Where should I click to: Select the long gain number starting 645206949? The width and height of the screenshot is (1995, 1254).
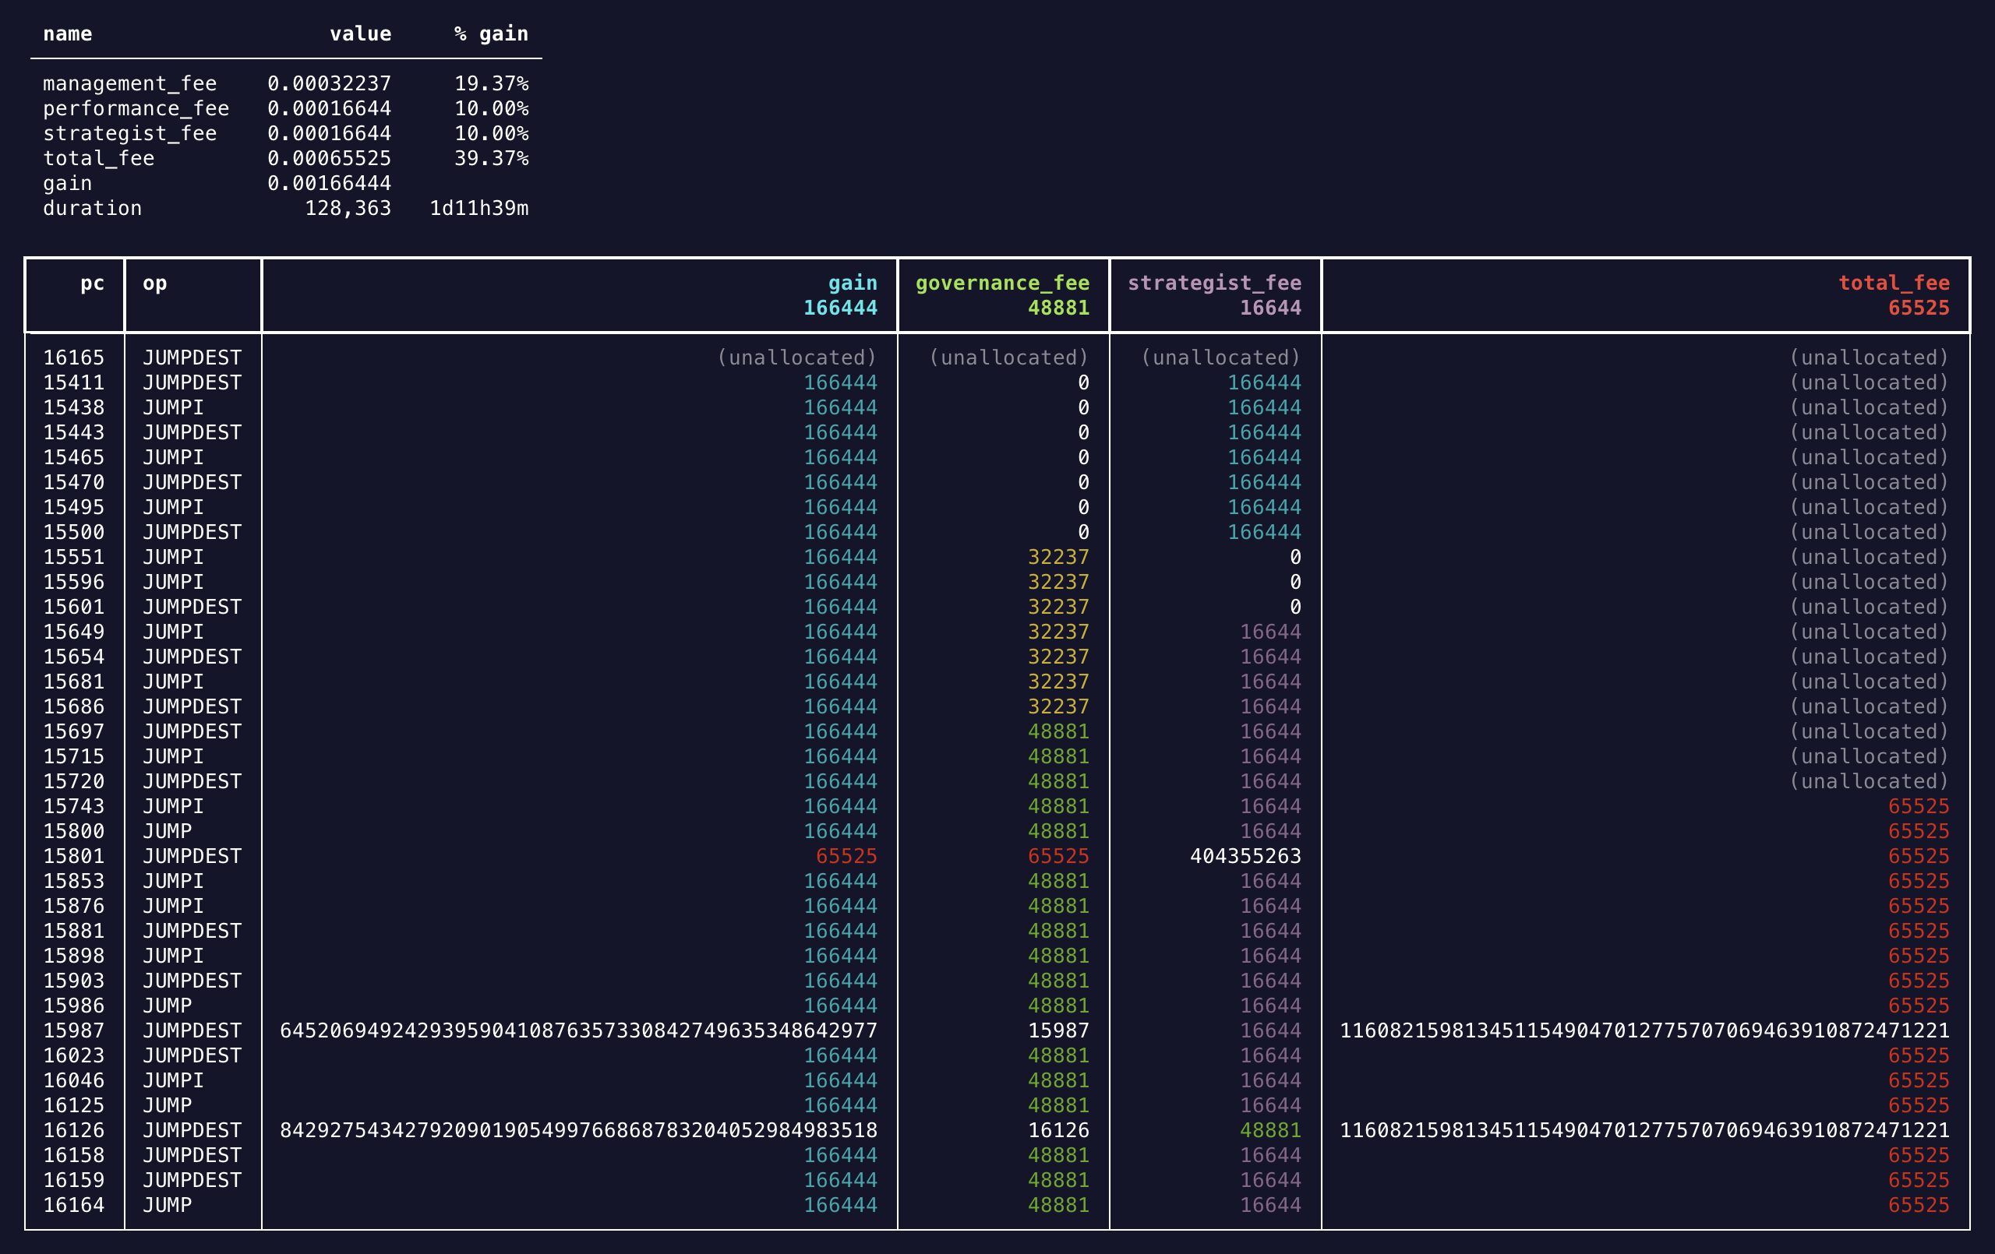[578, 1030]
